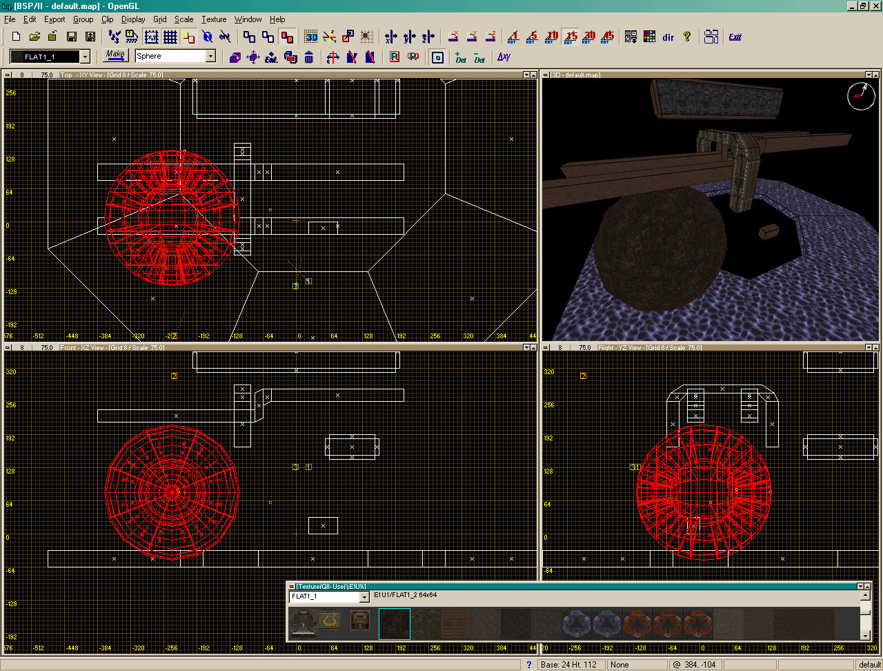Click the -Det remove detail icon

[479, 57]
